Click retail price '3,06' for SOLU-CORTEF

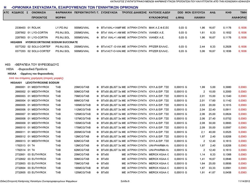(x=202, y=51)
